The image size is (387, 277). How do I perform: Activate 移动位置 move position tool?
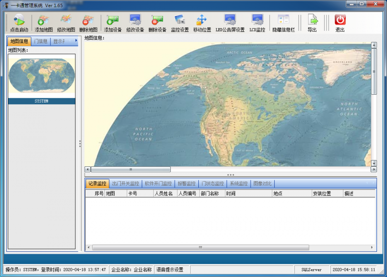point(202,23)
